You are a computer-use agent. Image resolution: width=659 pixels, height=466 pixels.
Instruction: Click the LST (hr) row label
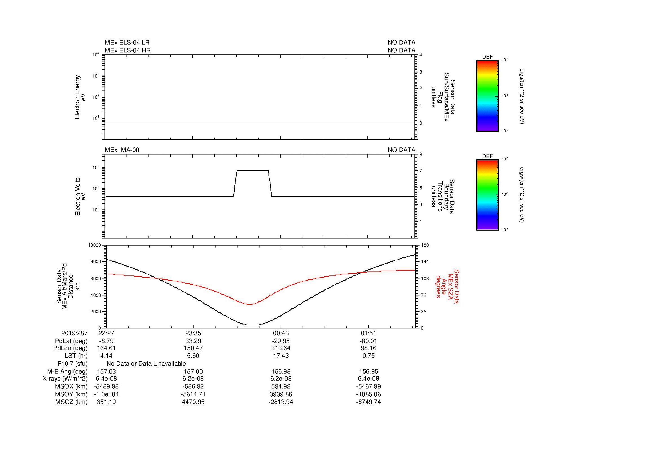point(76,356)
